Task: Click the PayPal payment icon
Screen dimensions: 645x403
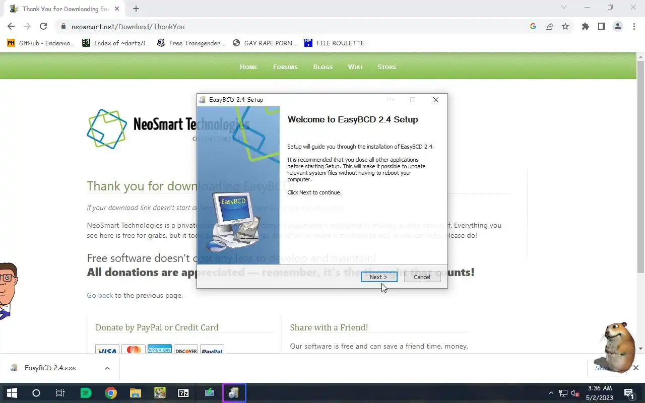Action: (212, 350)
